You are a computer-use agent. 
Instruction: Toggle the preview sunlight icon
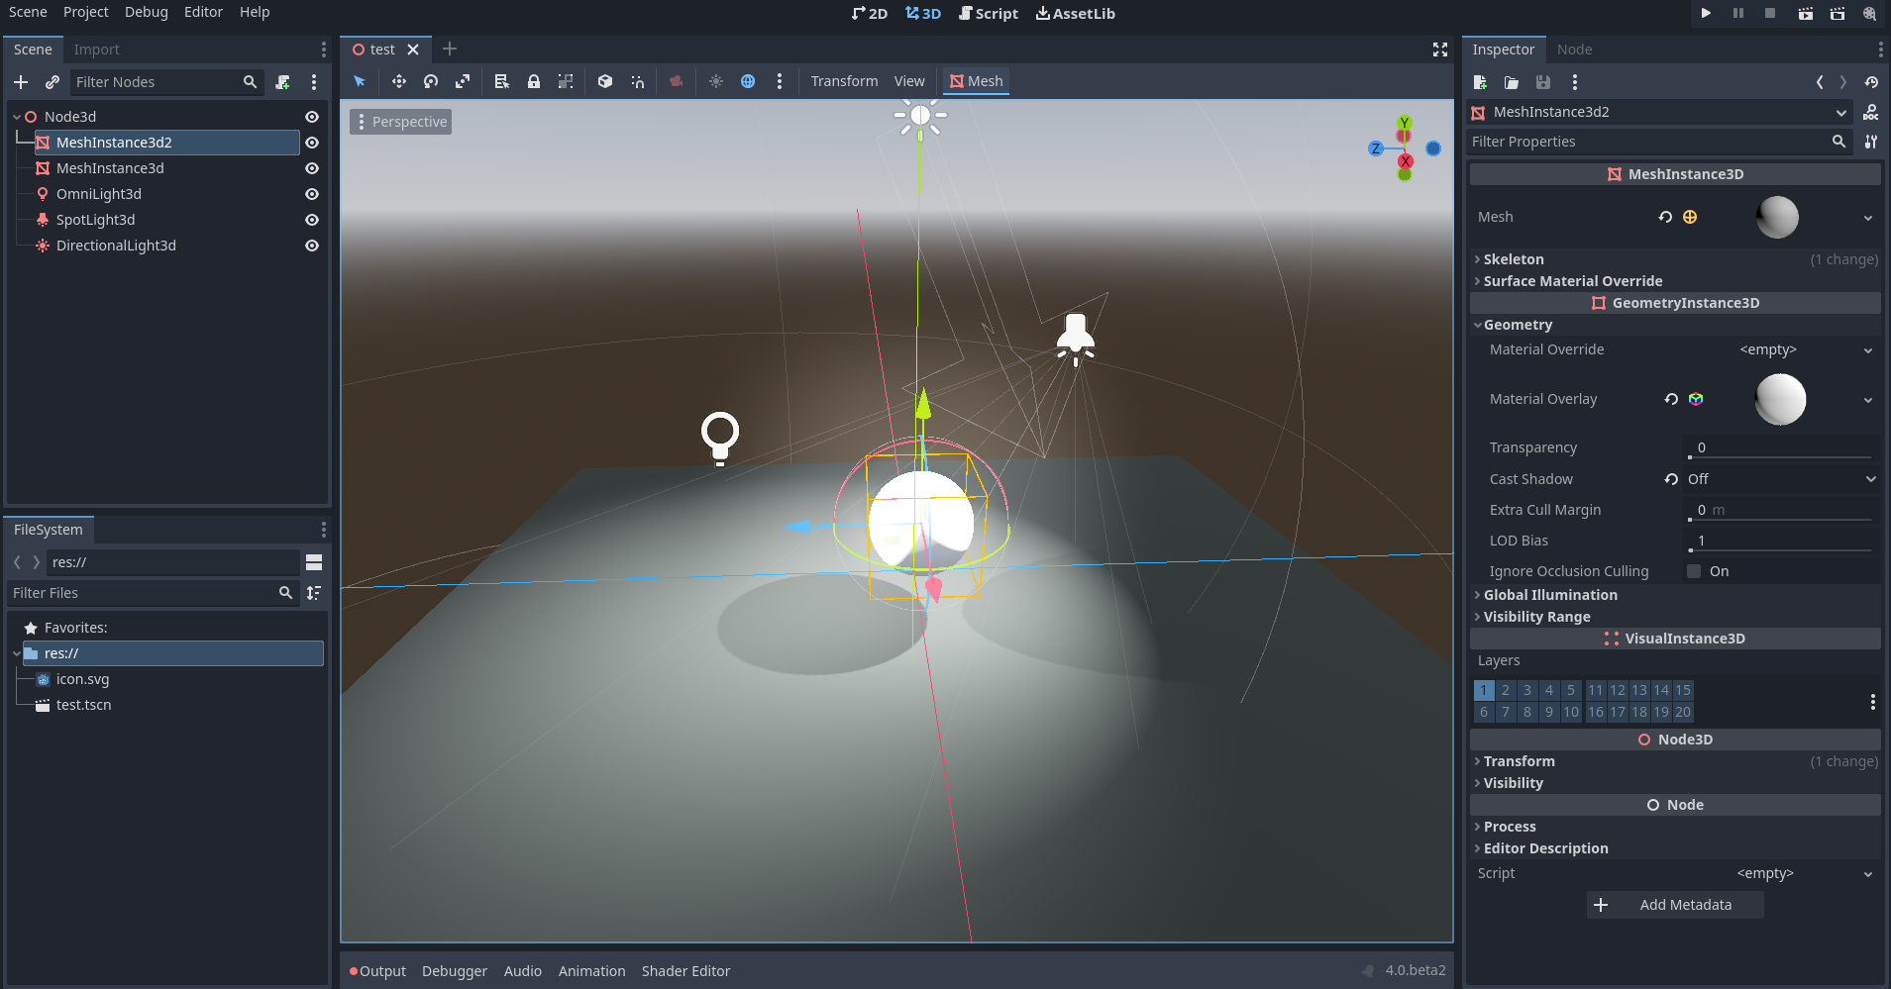pos(715,81)
